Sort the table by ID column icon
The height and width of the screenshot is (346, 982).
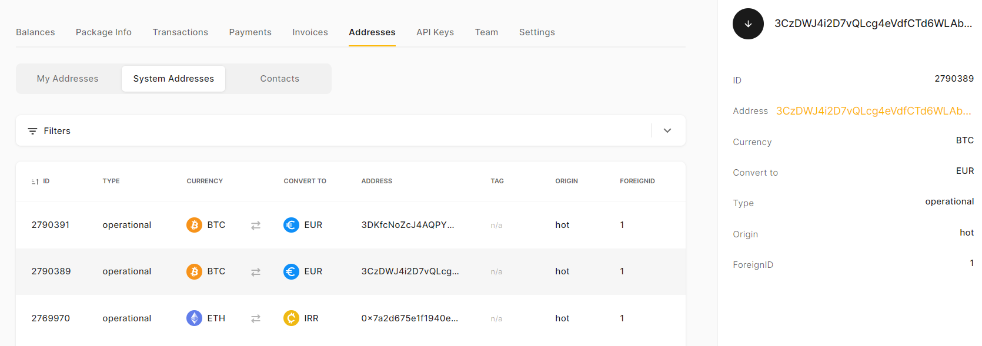[35, 182]
